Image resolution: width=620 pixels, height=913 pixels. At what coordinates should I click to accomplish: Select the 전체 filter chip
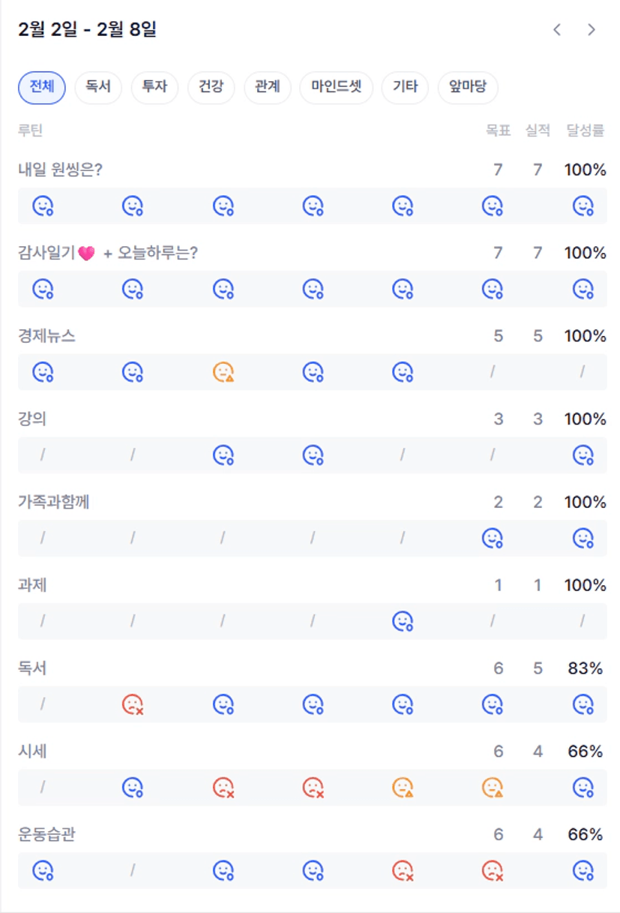point(42,87)
